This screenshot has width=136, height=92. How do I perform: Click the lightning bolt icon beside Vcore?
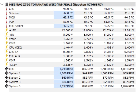click(7, 39)
